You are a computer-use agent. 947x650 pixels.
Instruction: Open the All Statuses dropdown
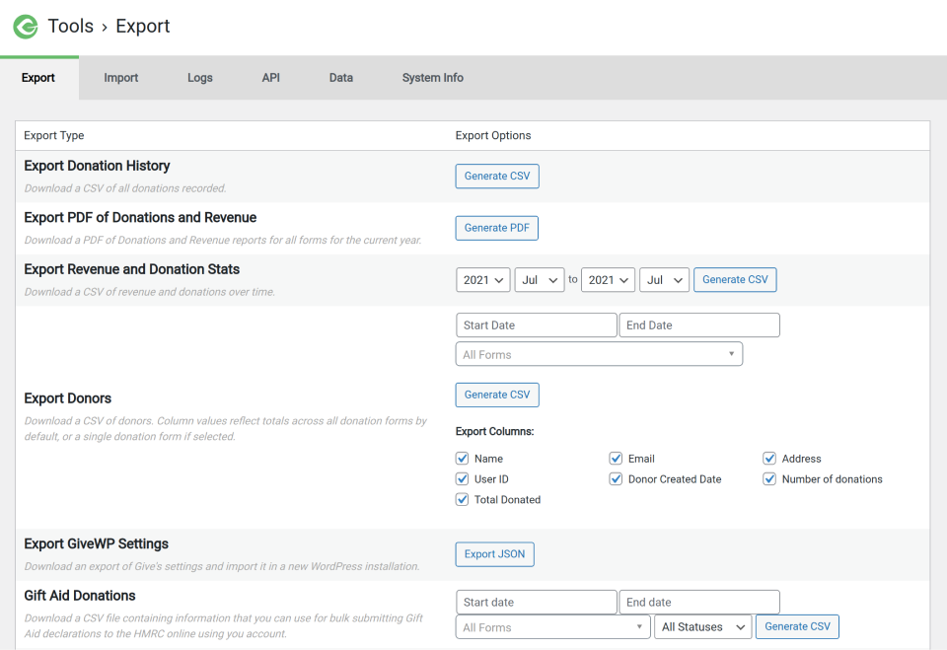(703, 627)
